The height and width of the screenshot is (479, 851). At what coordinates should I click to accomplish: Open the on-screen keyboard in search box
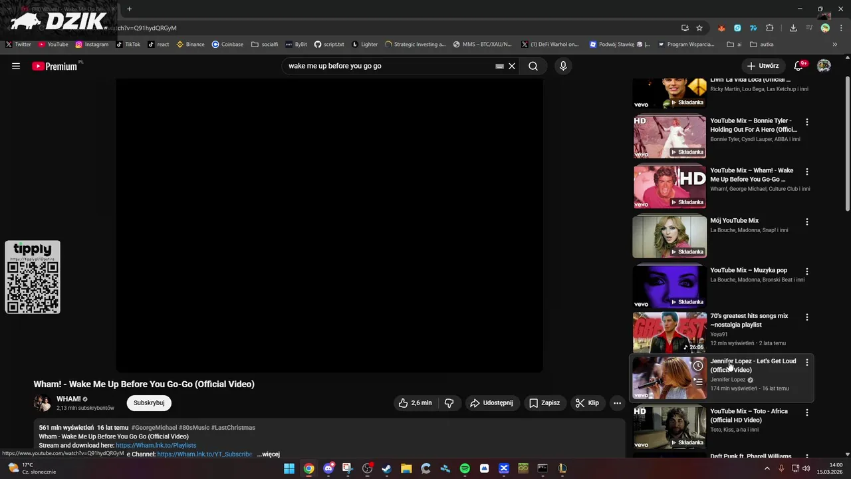tap(499, 66)
